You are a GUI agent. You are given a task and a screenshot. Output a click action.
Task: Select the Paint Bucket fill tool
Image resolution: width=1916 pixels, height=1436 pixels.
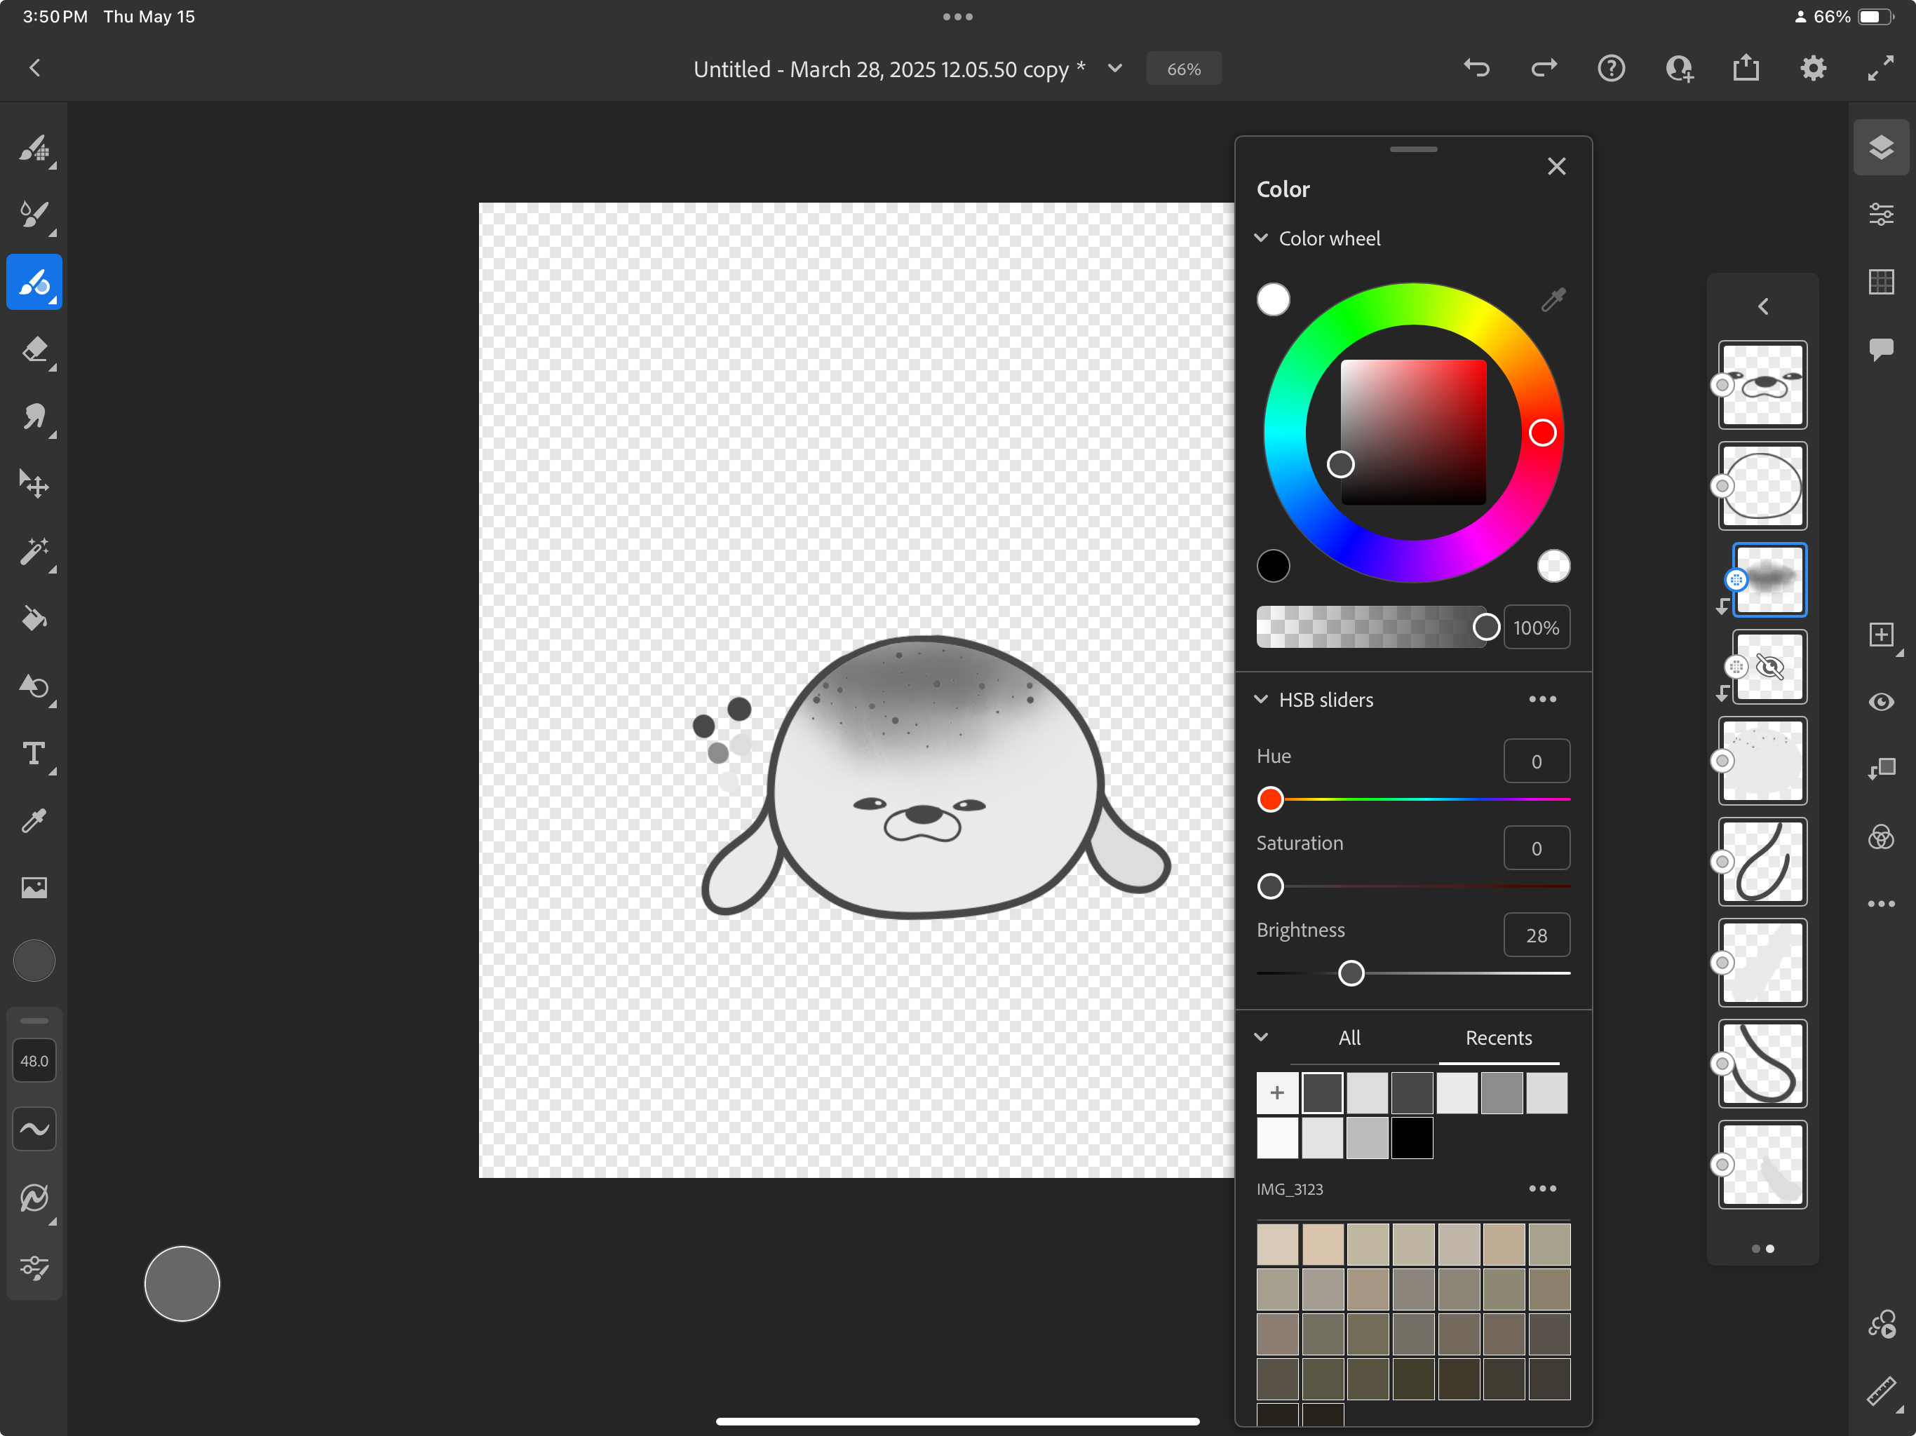34,618
